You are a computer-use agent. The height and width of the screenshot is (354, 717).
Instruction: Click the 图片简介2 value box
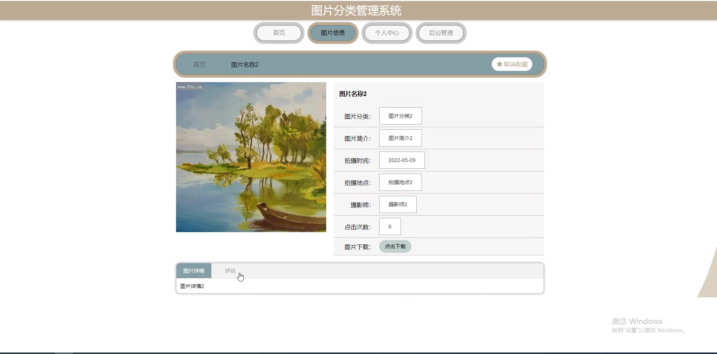click(400, 138)
